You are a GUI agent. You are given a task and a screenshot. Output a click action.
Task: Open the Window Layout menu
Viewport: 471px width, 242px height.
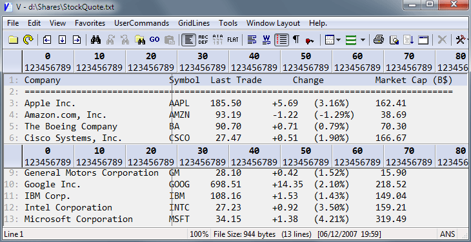tap(274, 23)
